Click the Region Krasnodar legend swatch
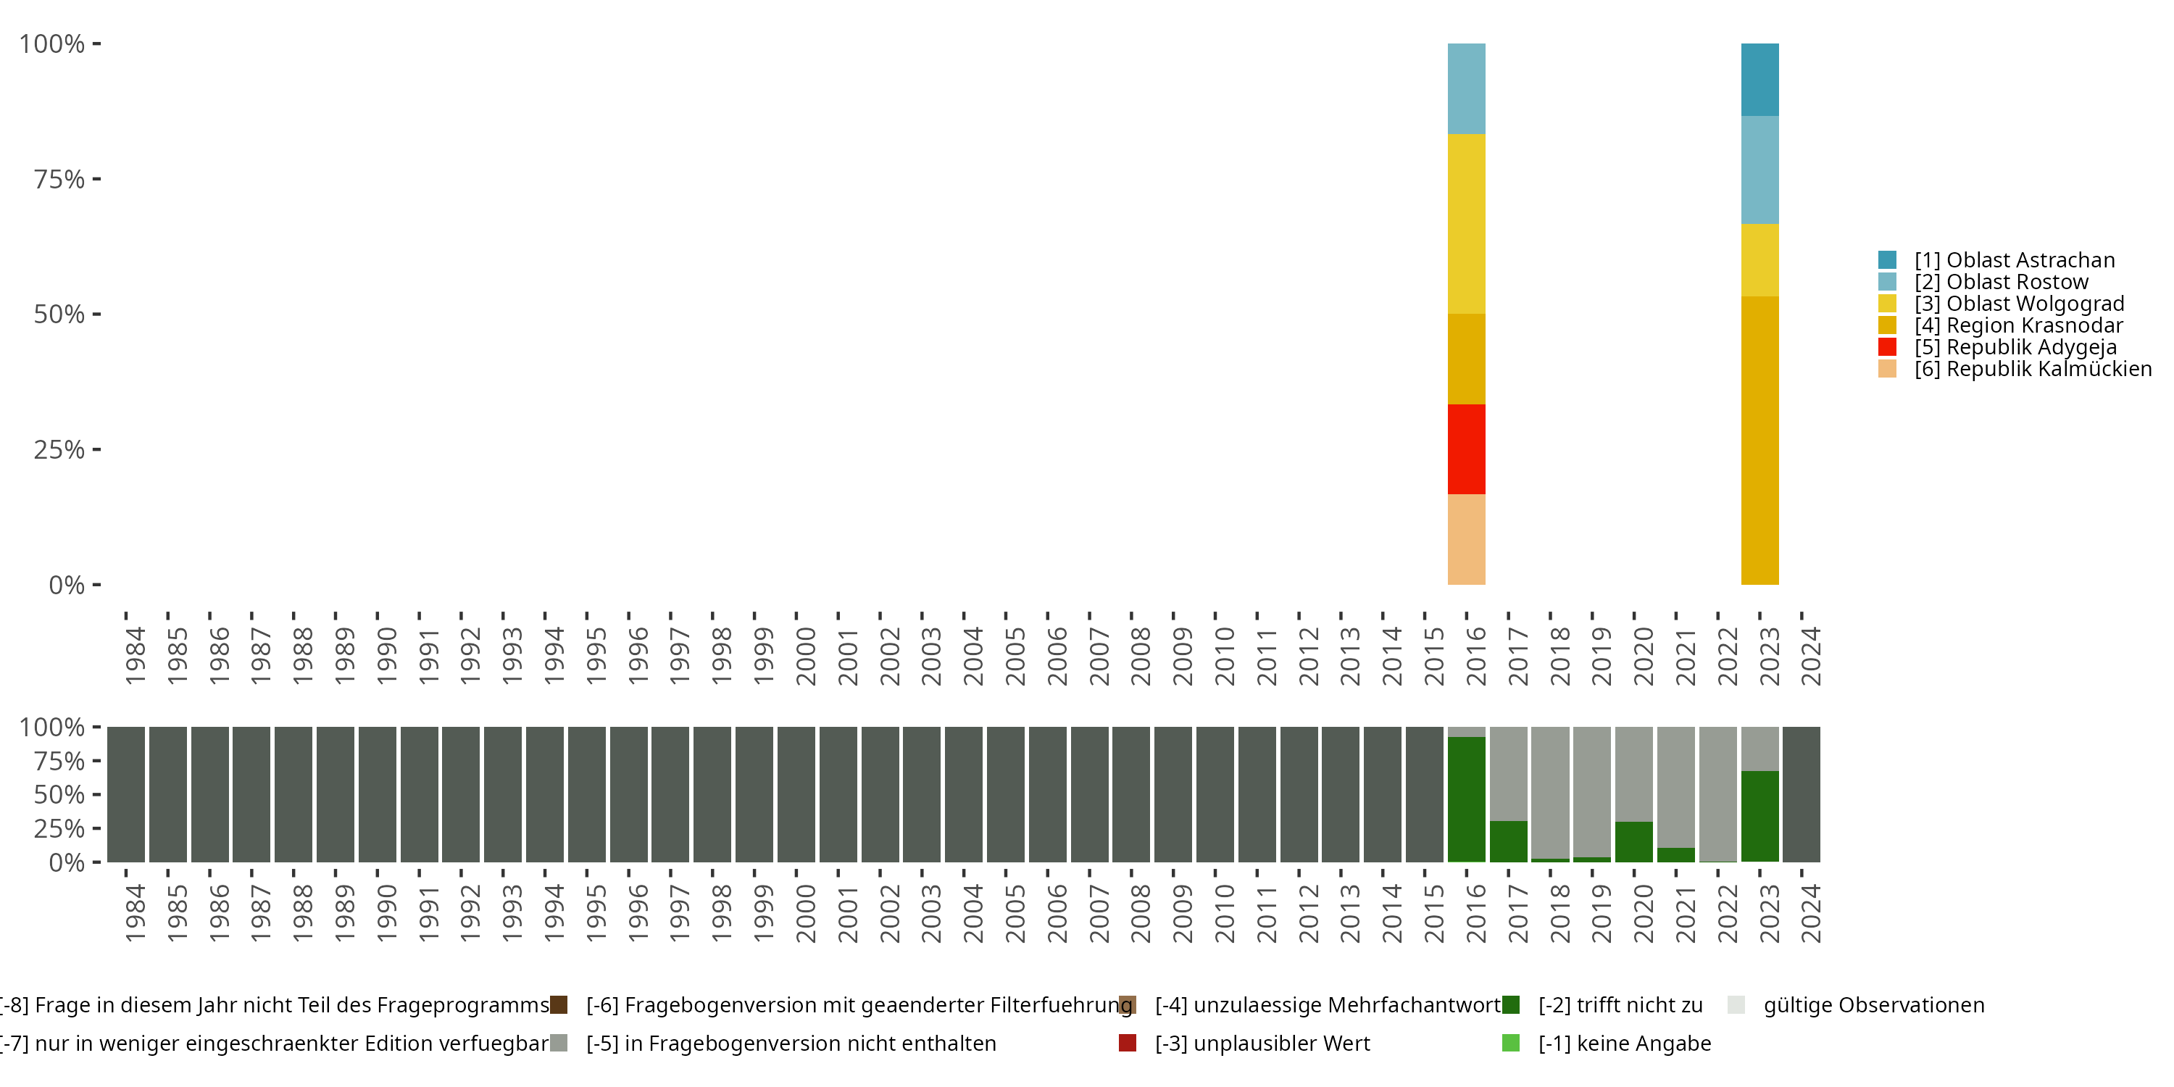The width and height of the screenshot is (2174, 1087). point(1887,325)
